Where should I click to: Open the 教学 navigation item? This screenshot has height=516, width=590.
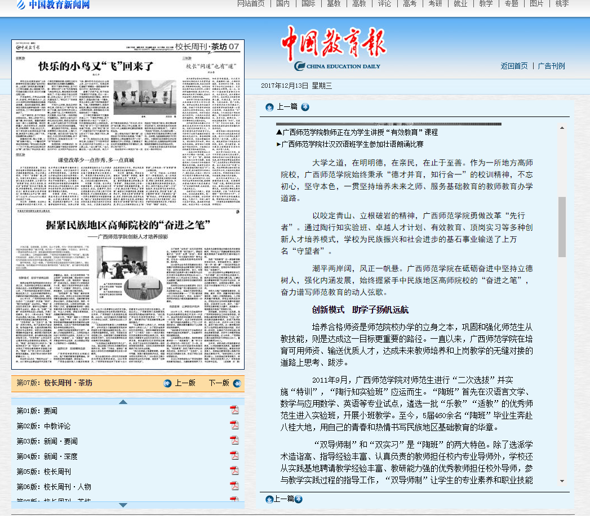[486, 4]
